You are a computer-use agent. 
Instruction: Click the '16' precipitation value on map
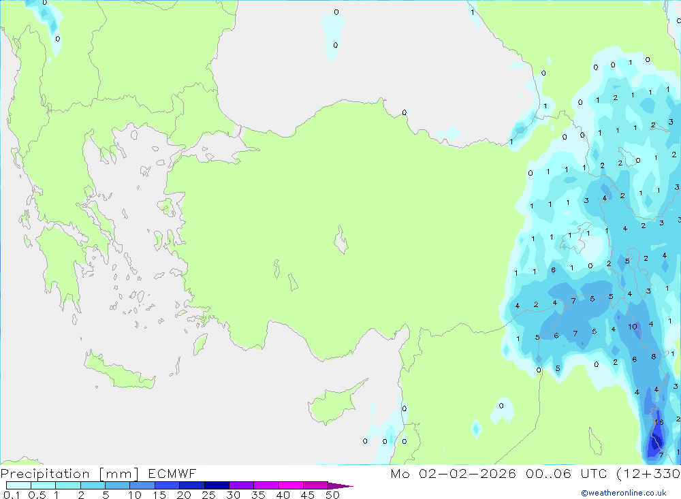tap(659, 422)
